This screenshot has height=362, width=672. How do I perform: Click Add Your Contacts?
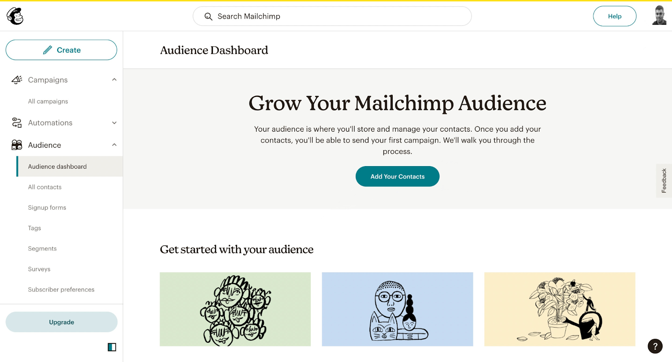[397, 176]
